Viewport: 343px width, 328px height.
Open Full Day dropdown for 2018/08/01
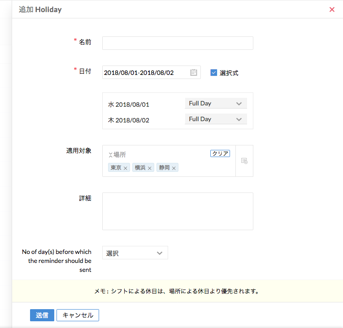coord(216,104)
